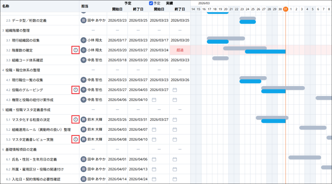
Task: Click the 名称 column header
Action: (6, 6)
